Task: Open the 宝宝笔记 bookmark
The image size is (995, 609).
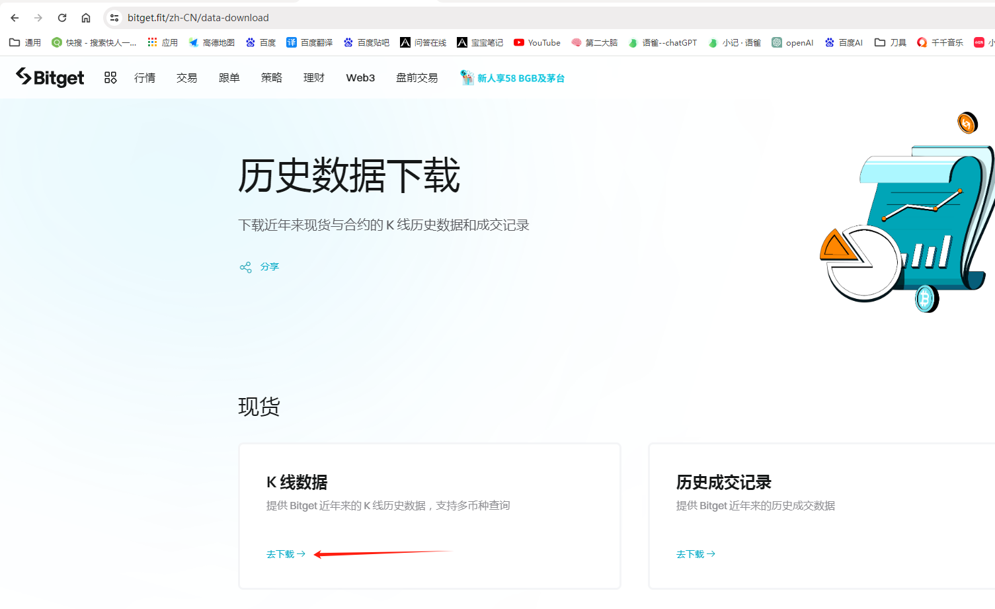Action: click(480, 42)
